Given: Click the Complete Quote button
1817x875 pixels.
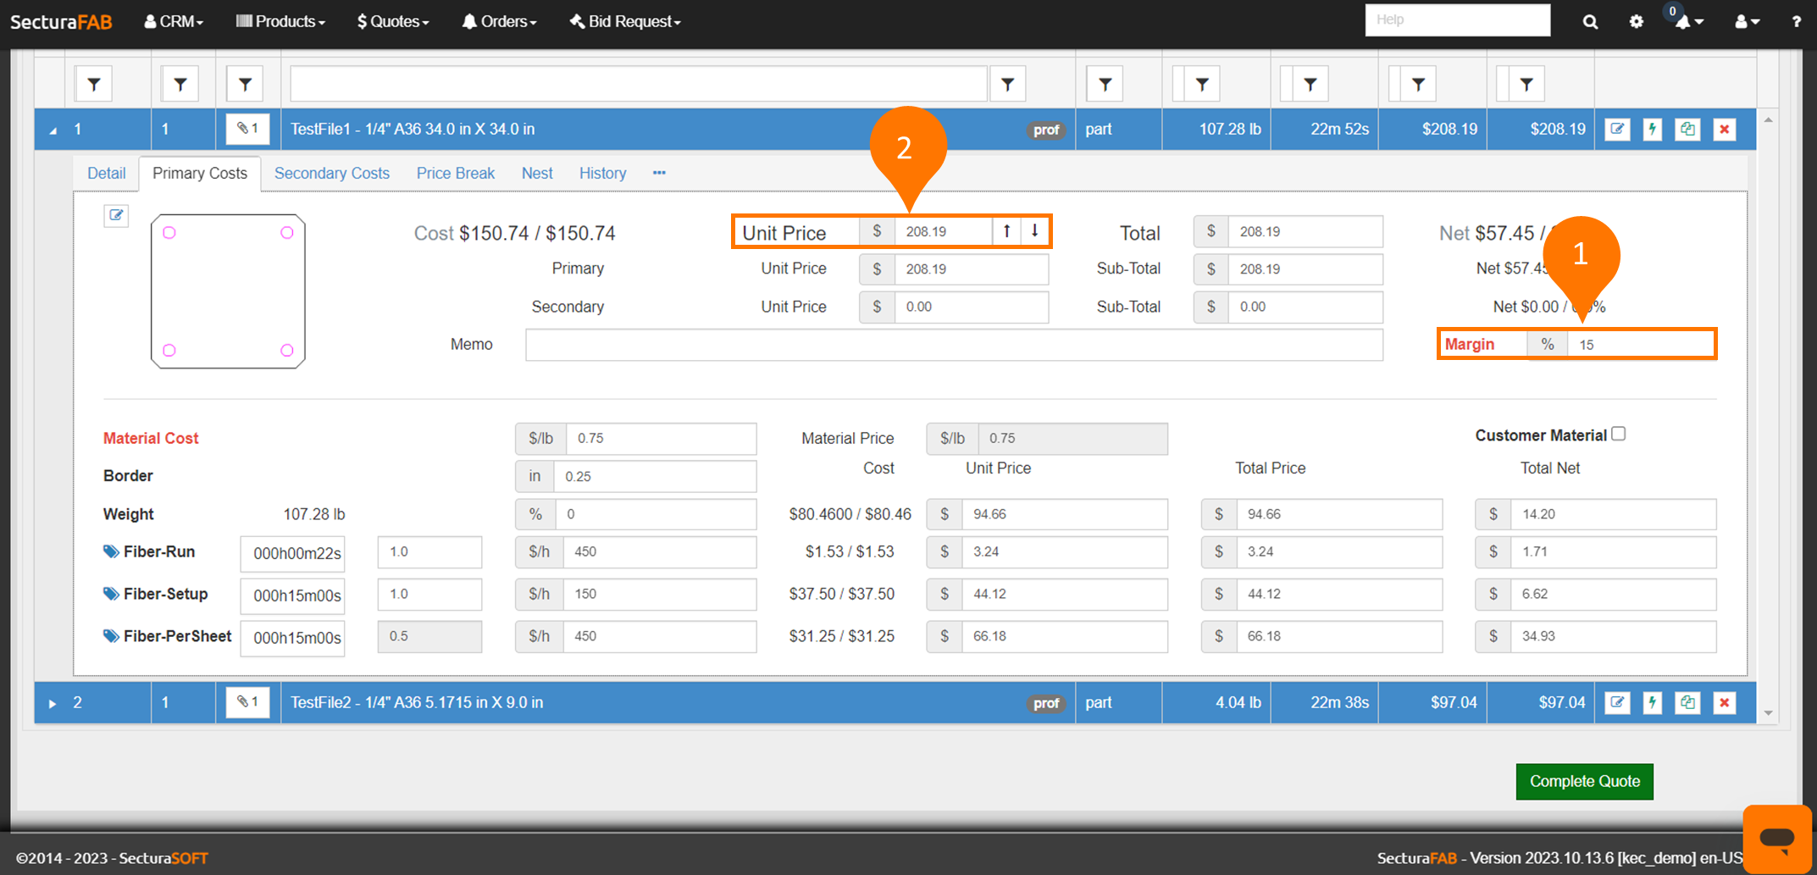Looking at the screenshot, I should click(1584, 782).
